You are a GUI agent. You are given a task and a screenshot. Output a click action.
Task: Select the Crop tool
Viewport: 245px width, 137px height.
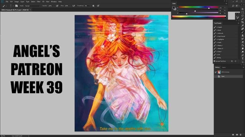pyautogui.click(x=243, y=22)
